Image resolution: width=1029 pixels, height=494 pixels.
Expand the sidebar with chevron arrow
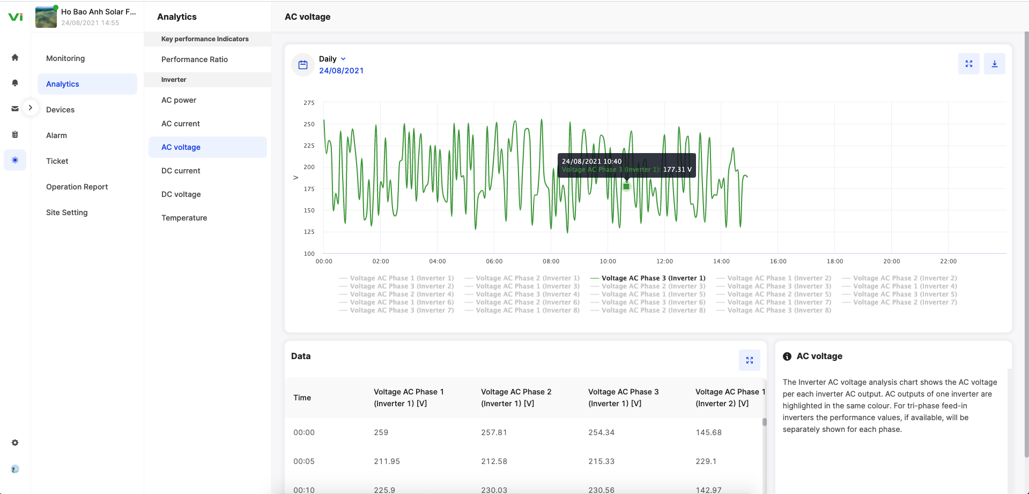pyautogui.click(x=31, y=108)
